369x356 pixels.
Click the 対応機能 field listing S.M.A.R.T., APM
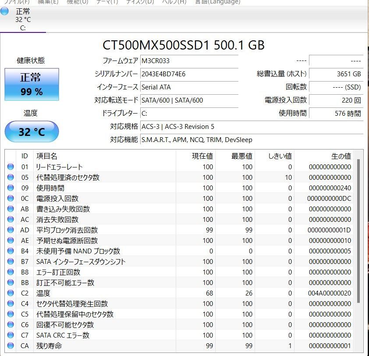pos(252,140)
